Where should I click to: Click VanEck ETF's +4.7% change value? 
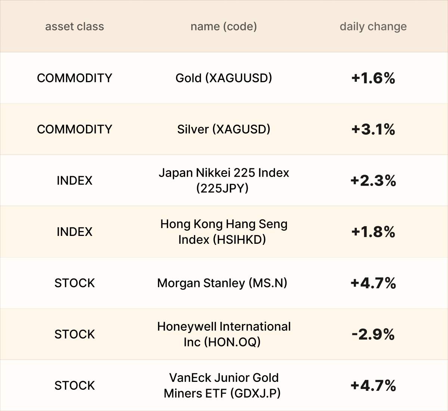point(373,385)
